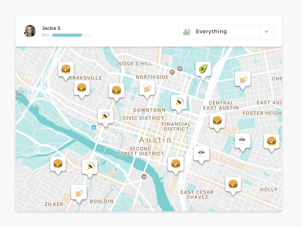
Task: Click the Second Street District label
Action: (140, 151)
